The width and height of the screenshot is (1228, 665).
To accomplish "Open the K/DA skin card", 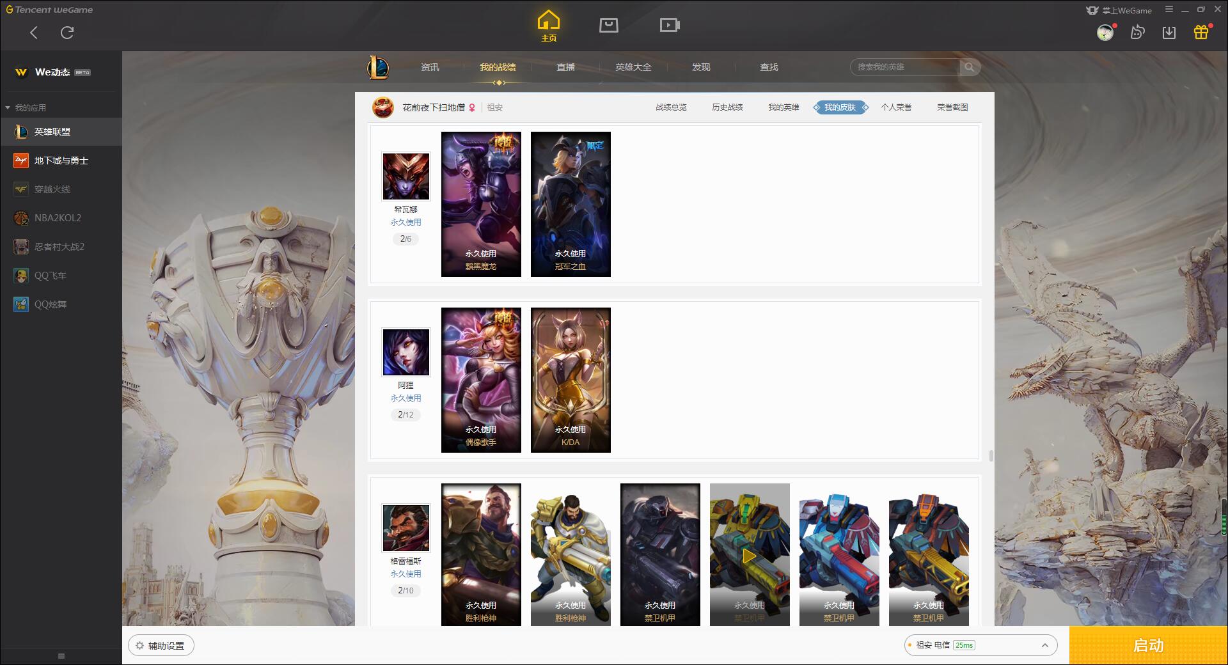I will tap(571, 380).
